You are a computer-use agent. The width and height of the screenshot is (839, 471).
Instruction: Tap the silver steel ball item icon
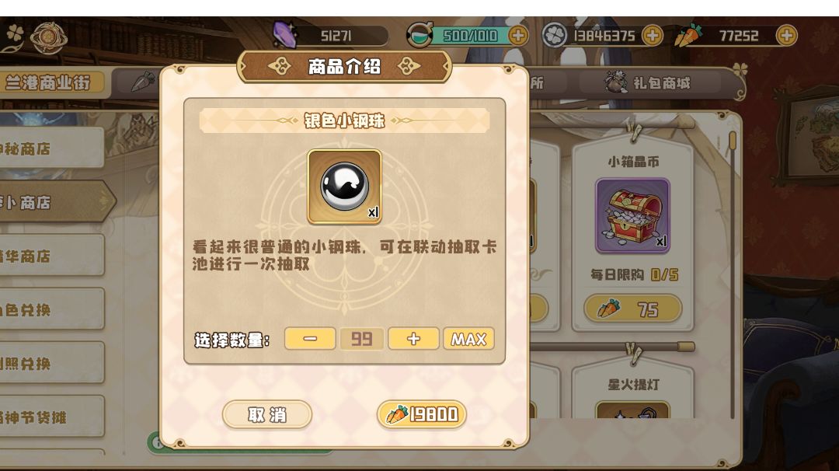click(x=344, y=187)
